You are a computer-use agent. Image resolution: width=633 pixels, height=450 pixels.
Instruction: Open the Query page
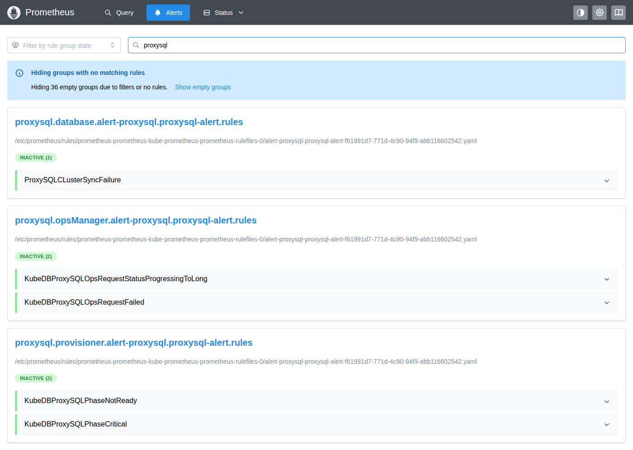coord(119,13)
